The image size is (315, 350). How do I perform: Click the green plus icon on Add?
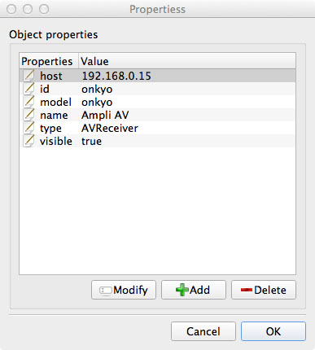coord(182,290)
